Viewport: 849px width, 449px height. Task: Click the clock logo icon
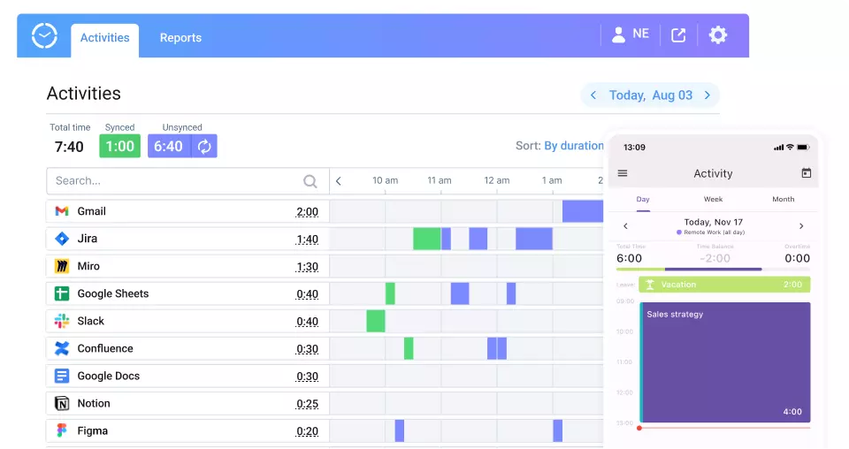44,35
